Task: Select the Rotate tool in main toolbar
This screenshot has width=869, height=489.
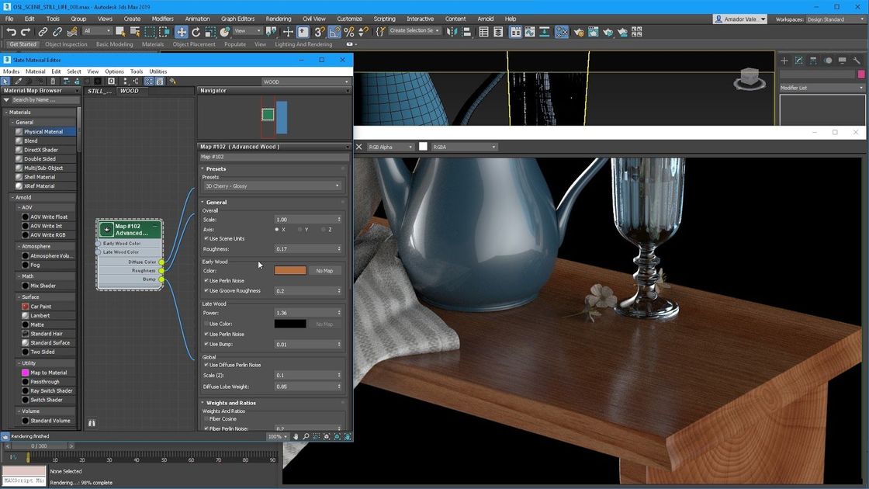Action: [x=196, y=32]
